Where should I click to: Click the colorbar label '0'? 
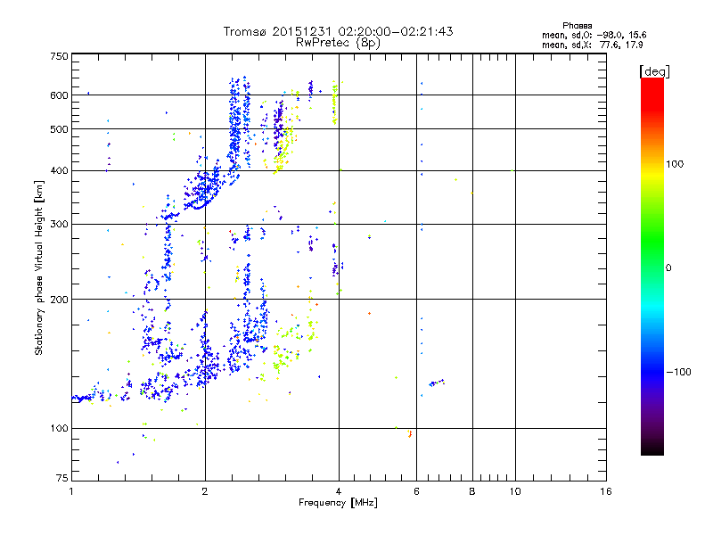tap(668, 268)
